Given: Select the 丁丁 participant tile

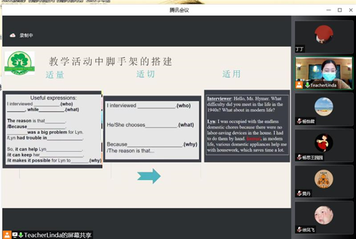Looking at the screenshot, I should (323, 37).
